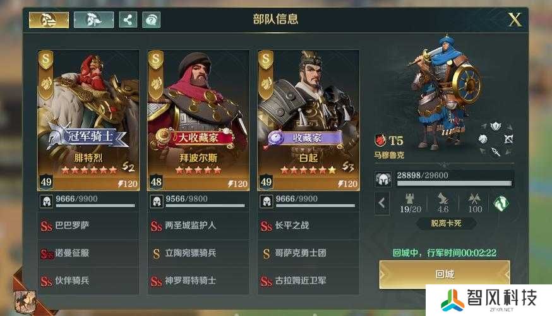Expand the left arrow stats chevron
Image resolution: width=552 pixels, height=316 pixels.
point(382,203)
